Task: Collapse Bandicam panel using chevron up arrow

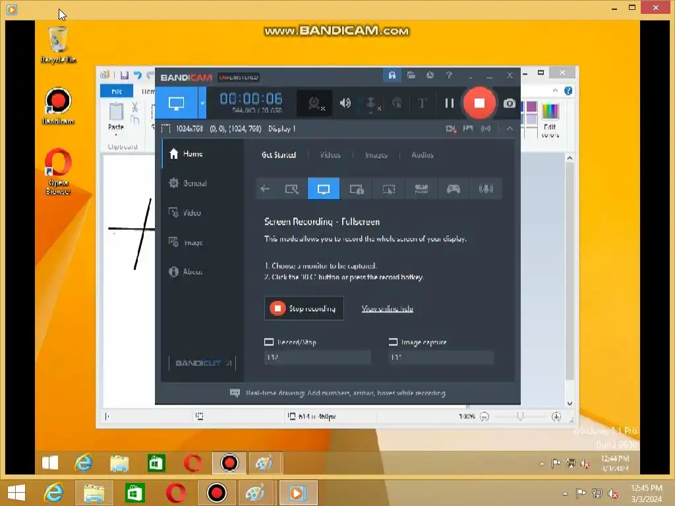Action: (x=510, y=128)
